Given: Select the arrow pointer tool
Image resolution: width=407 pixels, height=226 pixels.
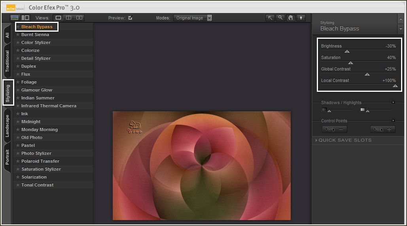Looking at the screenshot, I should [x=270, y=18].
